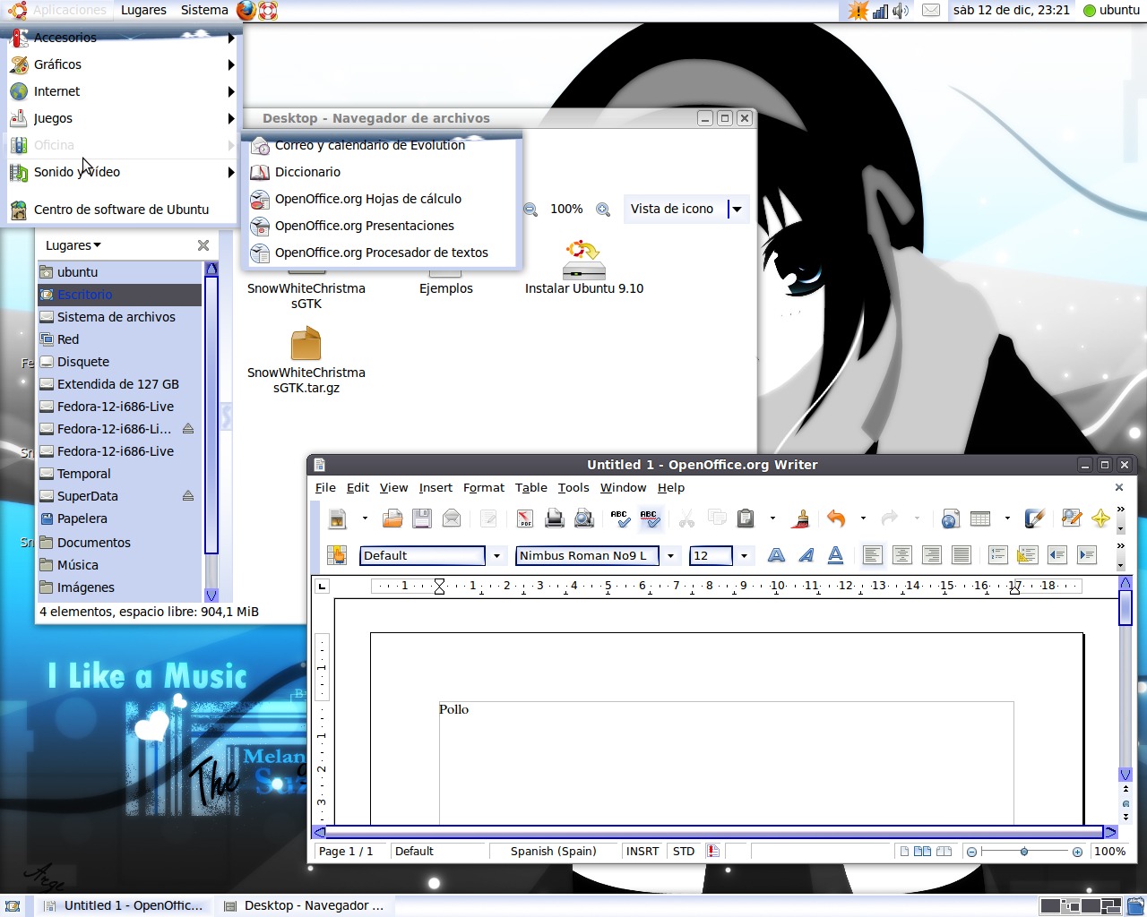Screen dimensions: 1147x917
Task: Open Sistema de archivos in places sidebar
Action: pyautogui.click(x=120, y=317)
